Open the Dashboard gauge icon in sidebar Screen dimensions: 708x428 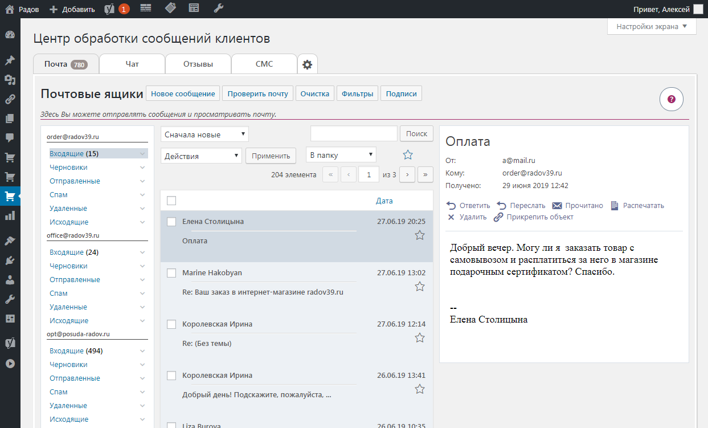pos(10,35)
